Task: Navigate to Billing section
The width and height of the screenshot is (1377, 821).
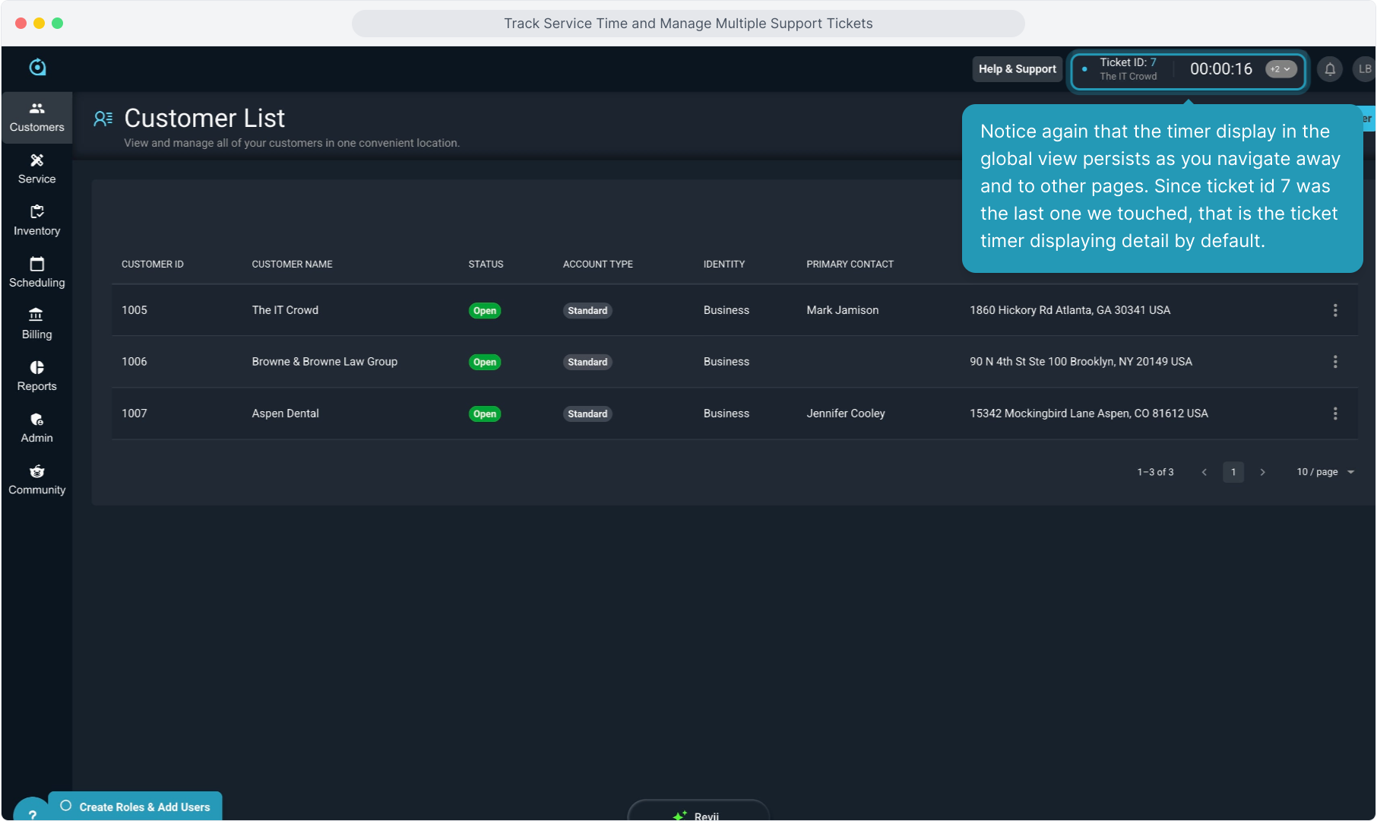Action: 36,324
